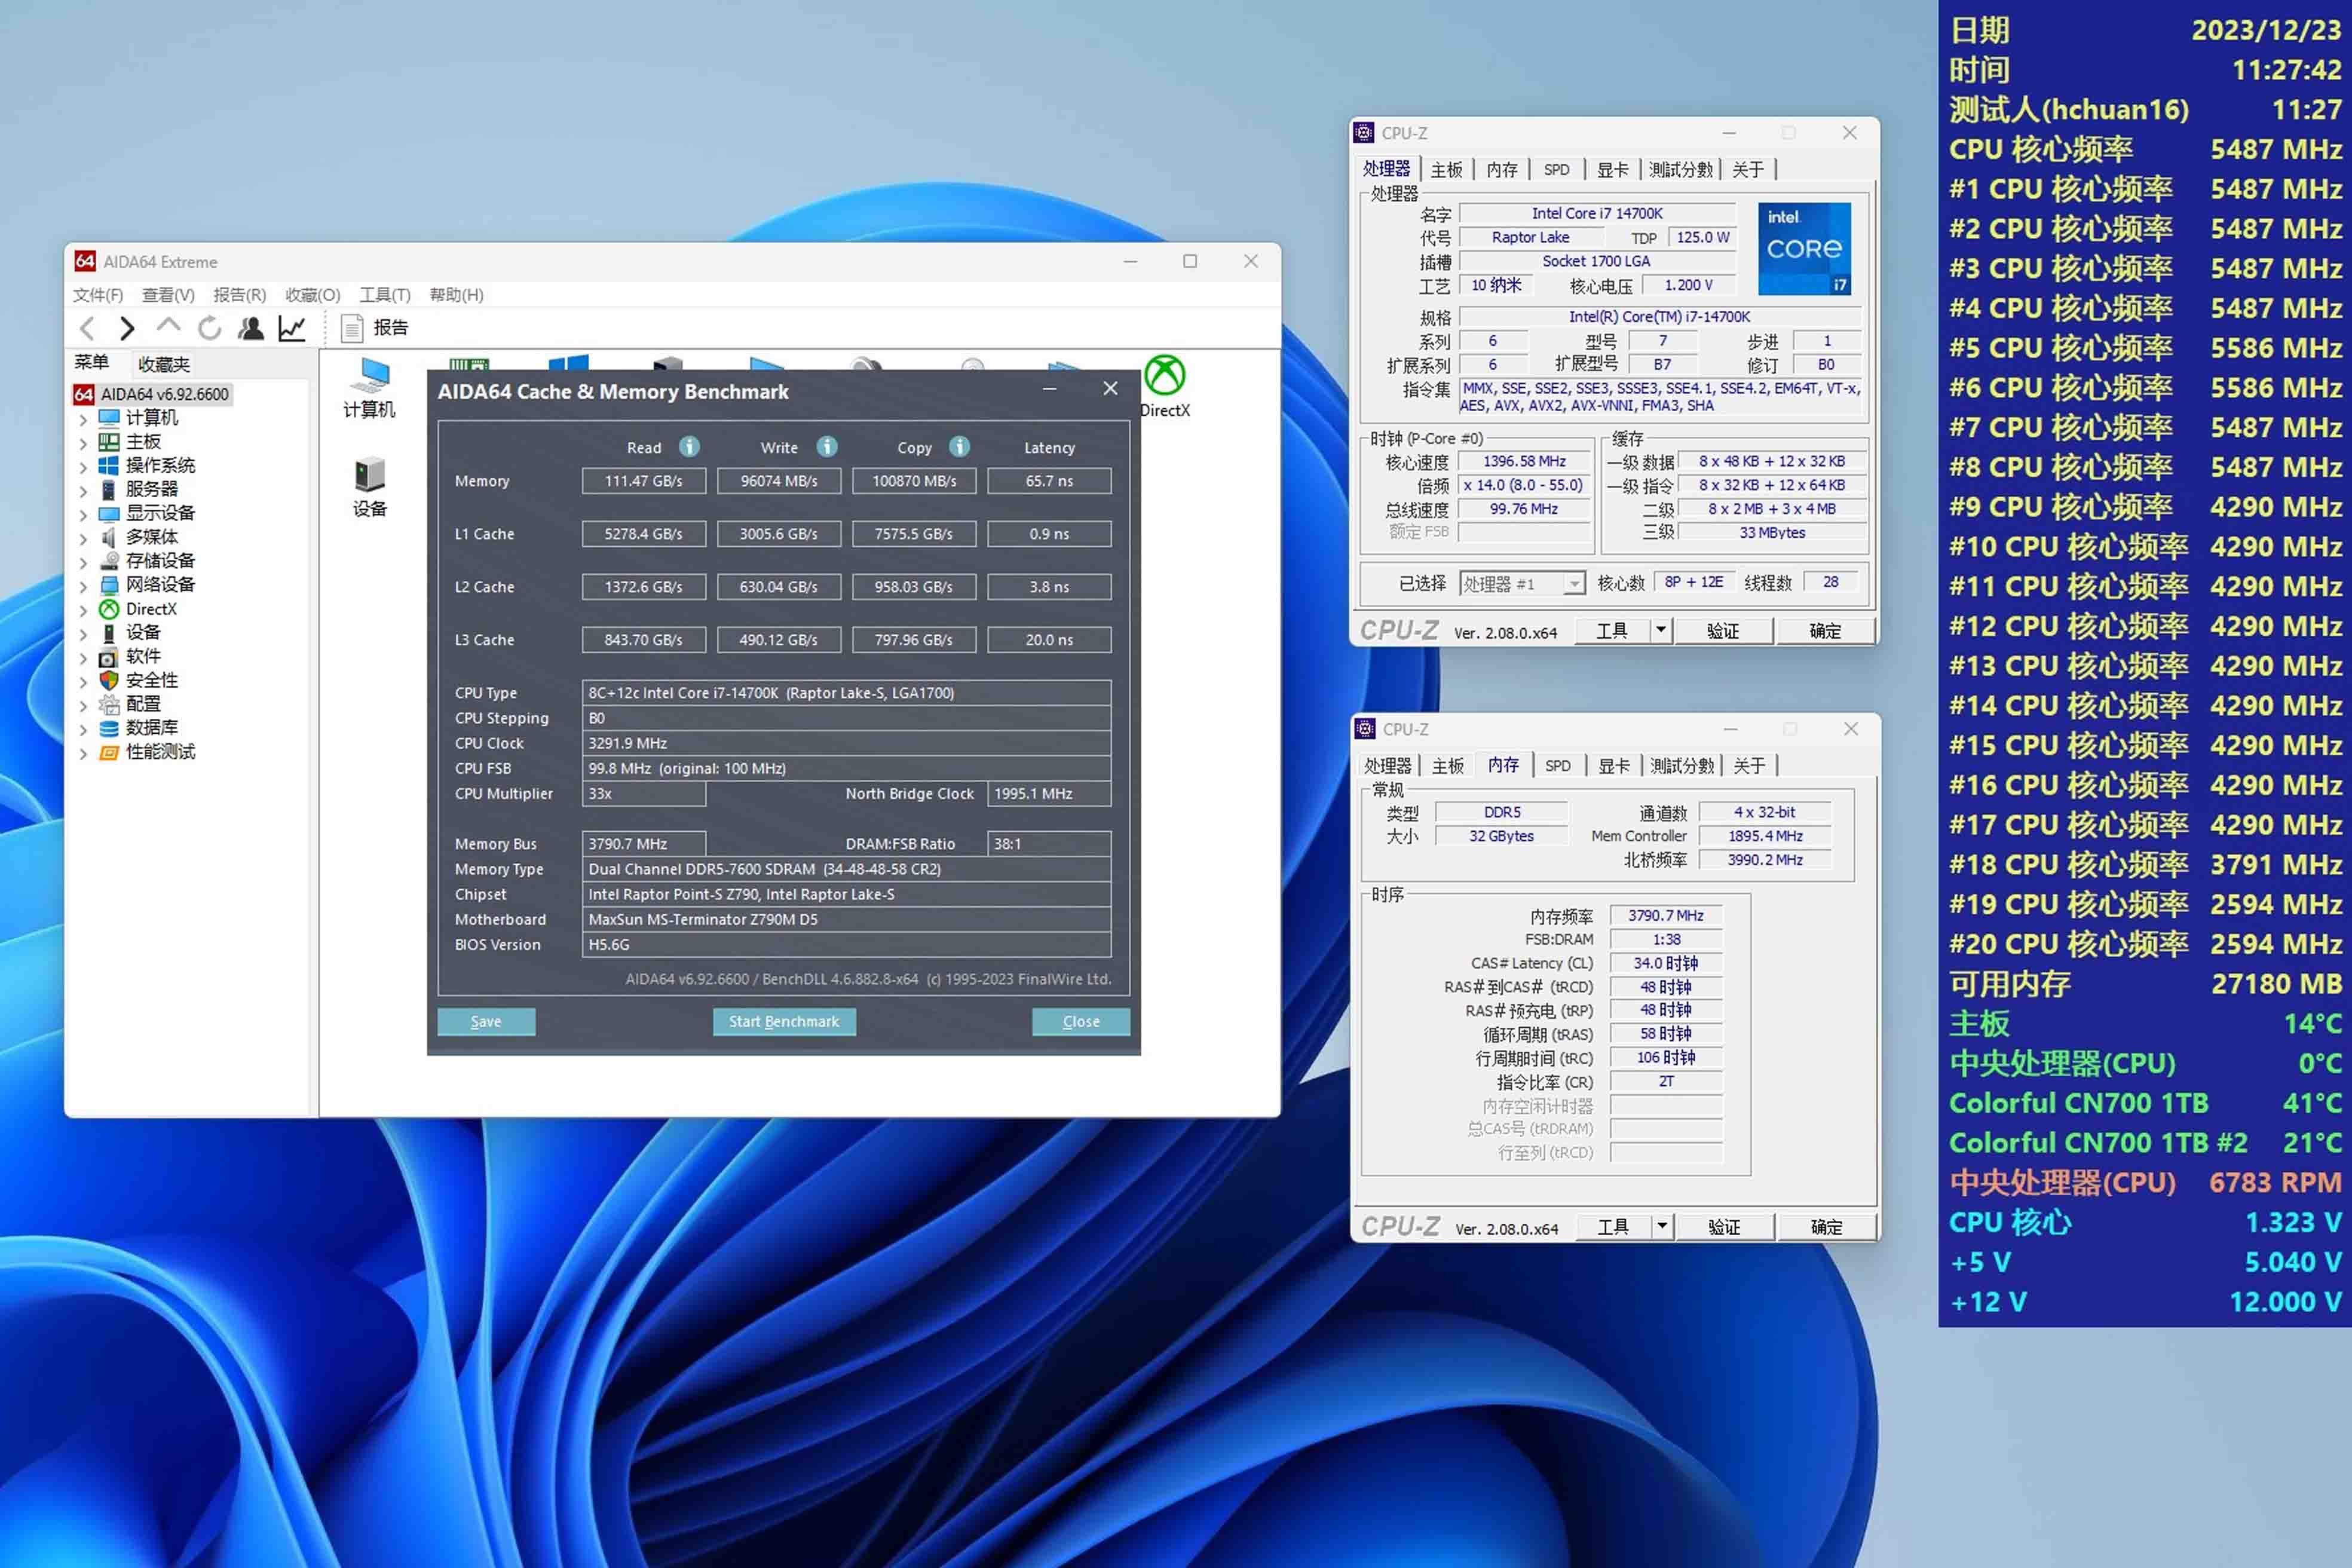Click the AIDA64 Extreme title bar app icon

point(85,261)
